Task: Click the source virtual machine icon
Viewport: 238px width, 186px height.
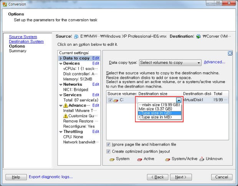Action: [x=76, y=37]
